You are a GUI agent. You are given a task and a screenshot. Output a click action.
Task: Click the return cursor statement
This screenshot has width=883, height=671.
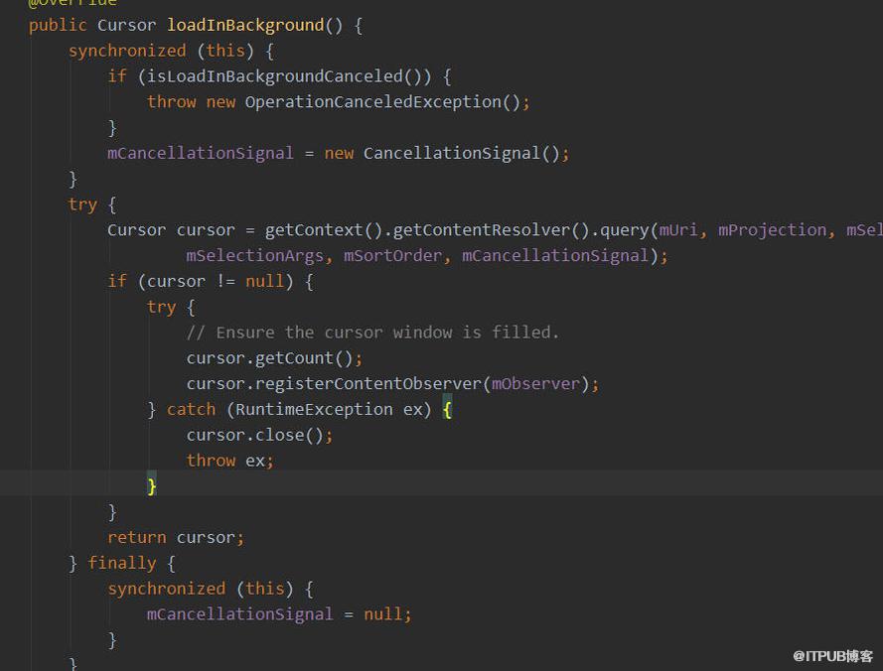[176, 538]
